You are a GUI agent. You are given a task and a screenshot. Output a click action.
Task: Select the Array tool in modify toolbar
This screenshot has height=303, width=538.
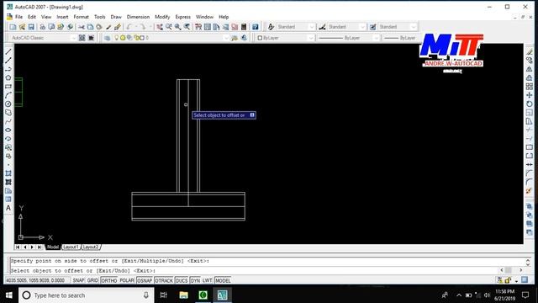tap(530, 87)
